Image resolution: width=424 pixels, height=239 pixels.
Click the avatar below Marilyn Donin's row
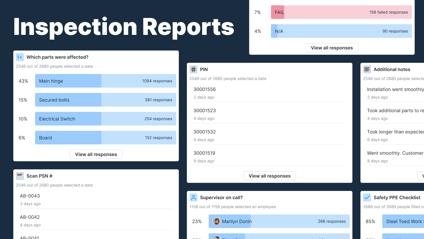coord(217,237)
